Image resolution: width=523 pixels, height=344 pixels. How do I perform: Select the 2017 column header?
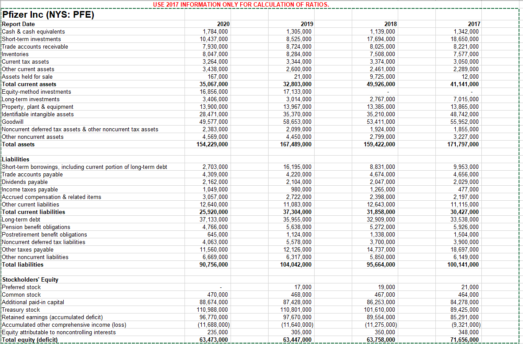(474, 24)
